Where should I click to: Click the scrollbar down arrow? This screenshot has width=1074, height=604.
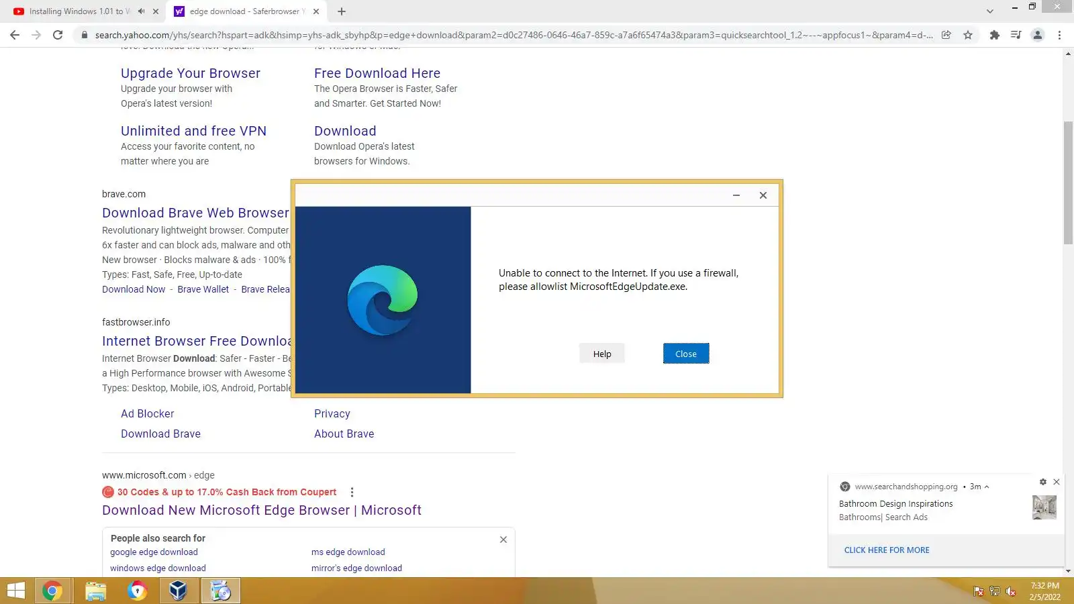(1068, 572)
